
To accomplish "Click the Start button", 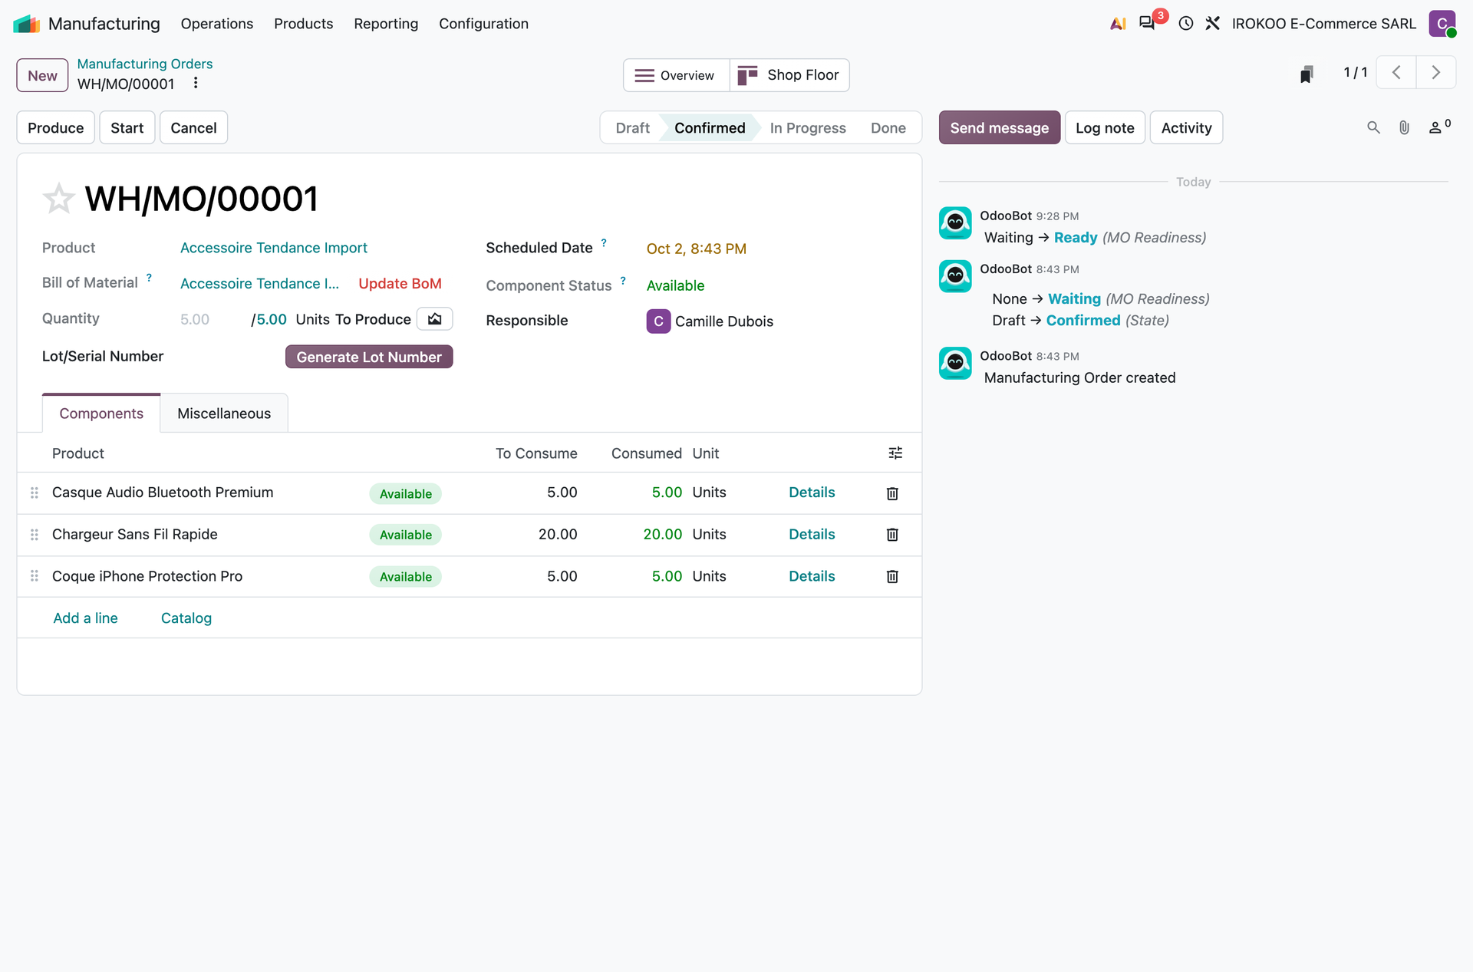I will pyautogui.click(x=127, y=127).
